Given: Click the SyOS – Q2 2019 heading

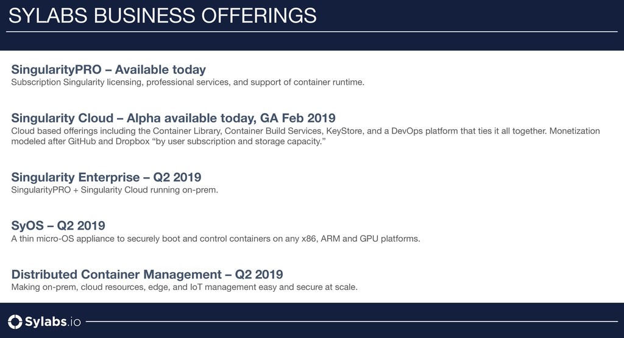Looking at the screenshot, I should tap(58, 225).
